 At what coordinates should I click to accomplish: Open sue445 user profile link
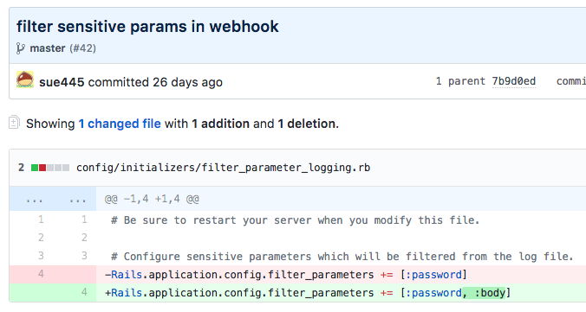pyautogui.click(x=62, y=82)
